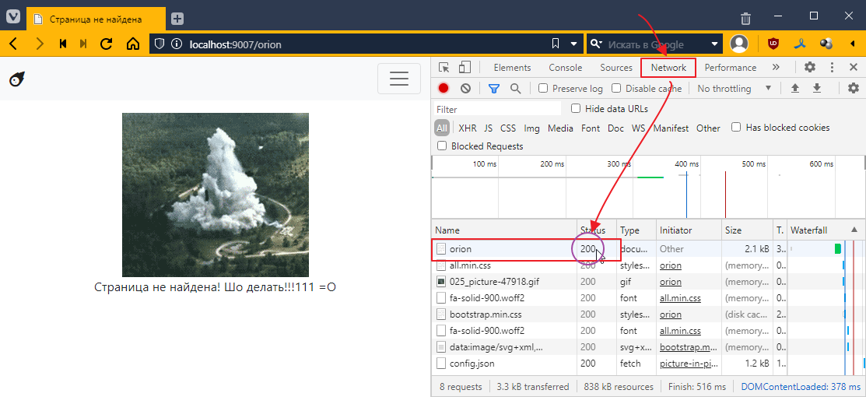Go to browser home page
This screenshot has height=397, width=866.
[133, 44]
